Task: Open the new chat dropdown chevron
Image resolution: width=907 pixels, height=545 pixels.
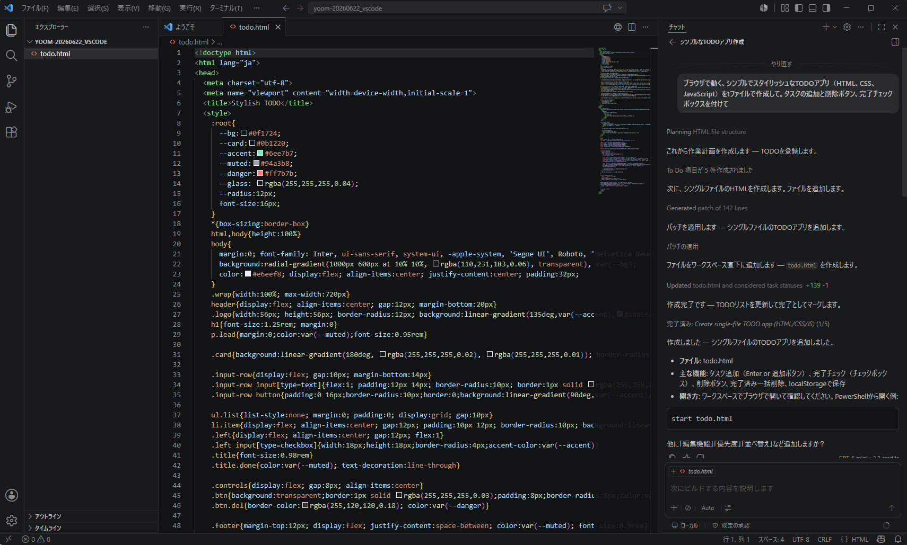Action: [835, 27]
